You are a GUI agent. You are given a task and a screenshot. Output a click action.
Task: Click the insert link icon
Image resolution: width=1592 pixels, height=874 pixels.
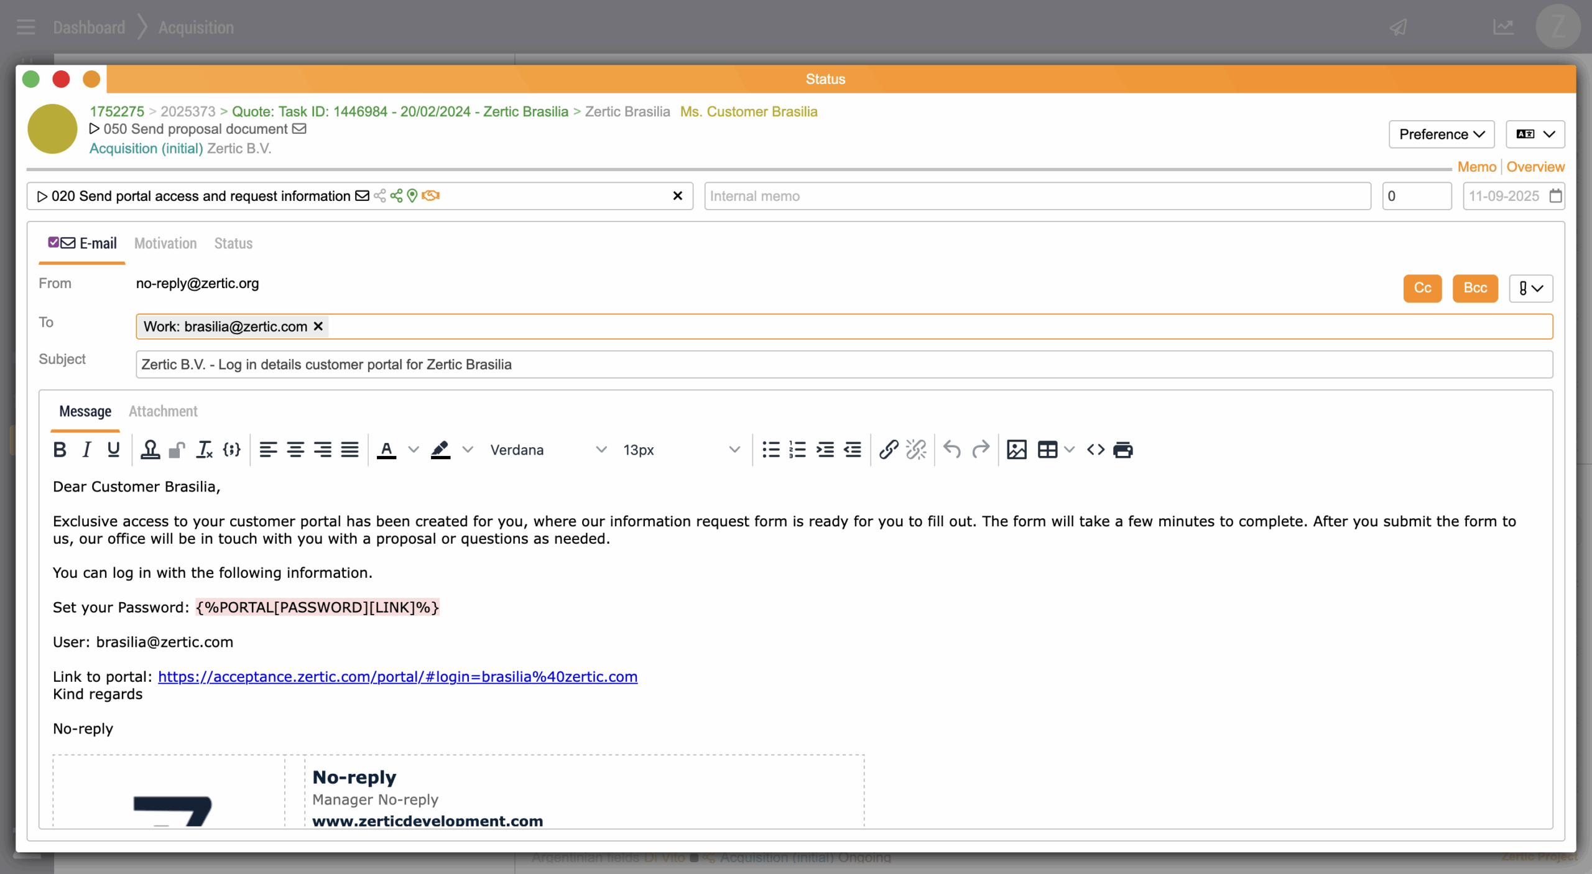tap(889, 449)
